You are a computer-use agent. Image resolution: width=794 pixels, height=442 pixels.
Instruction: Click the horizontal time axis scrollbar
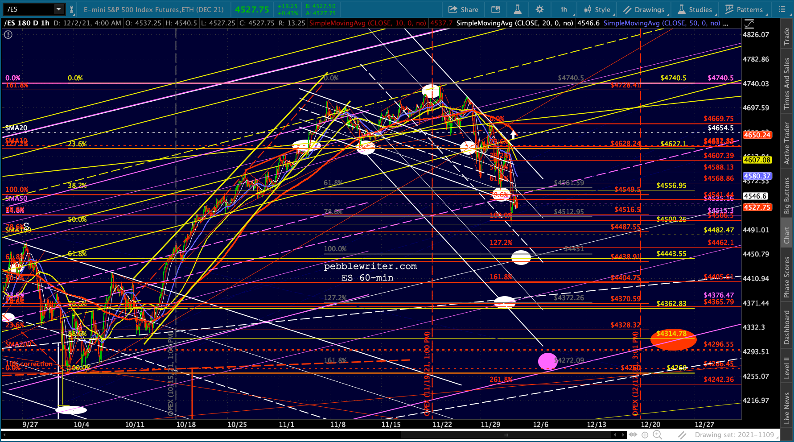(x=506, y=434)
